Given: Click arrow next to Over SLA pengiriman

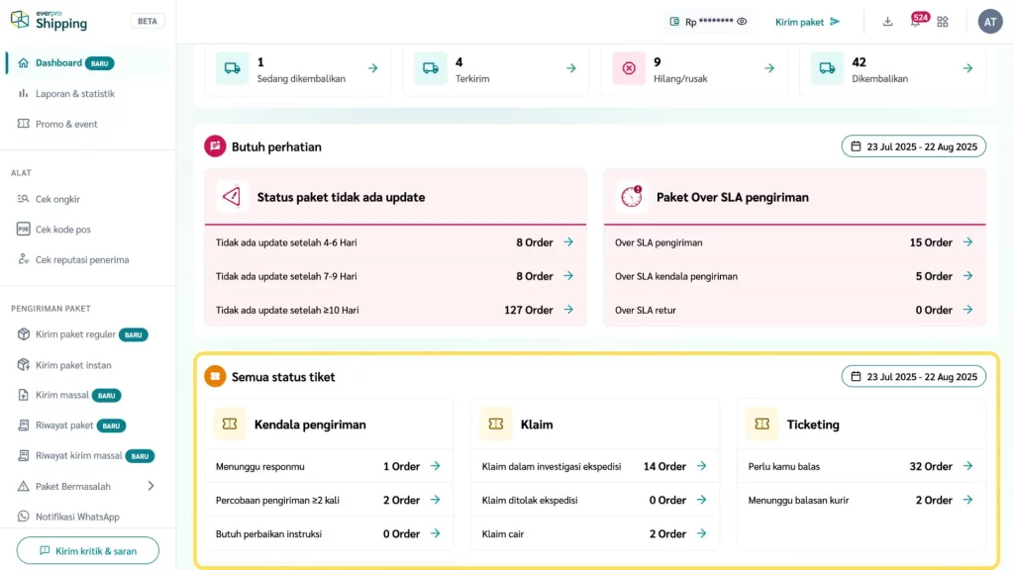Looking at the screenshot, I should pyautogui.click(x=967, y=242).
